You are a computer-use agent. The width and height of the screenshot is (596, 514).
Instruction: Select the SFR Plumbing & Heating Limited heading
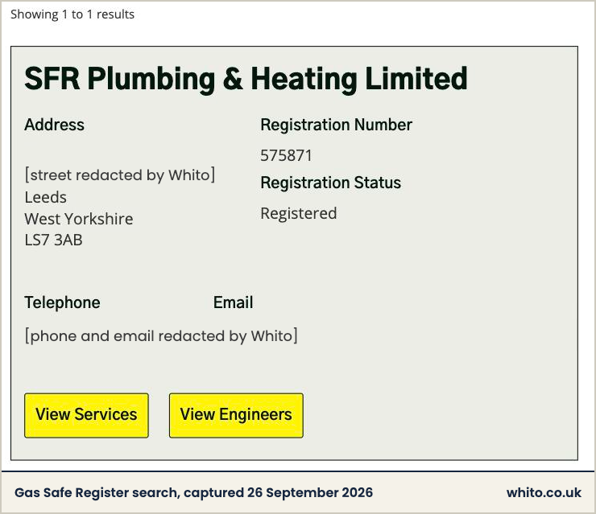pyautogui.click(x=246, y=79)
